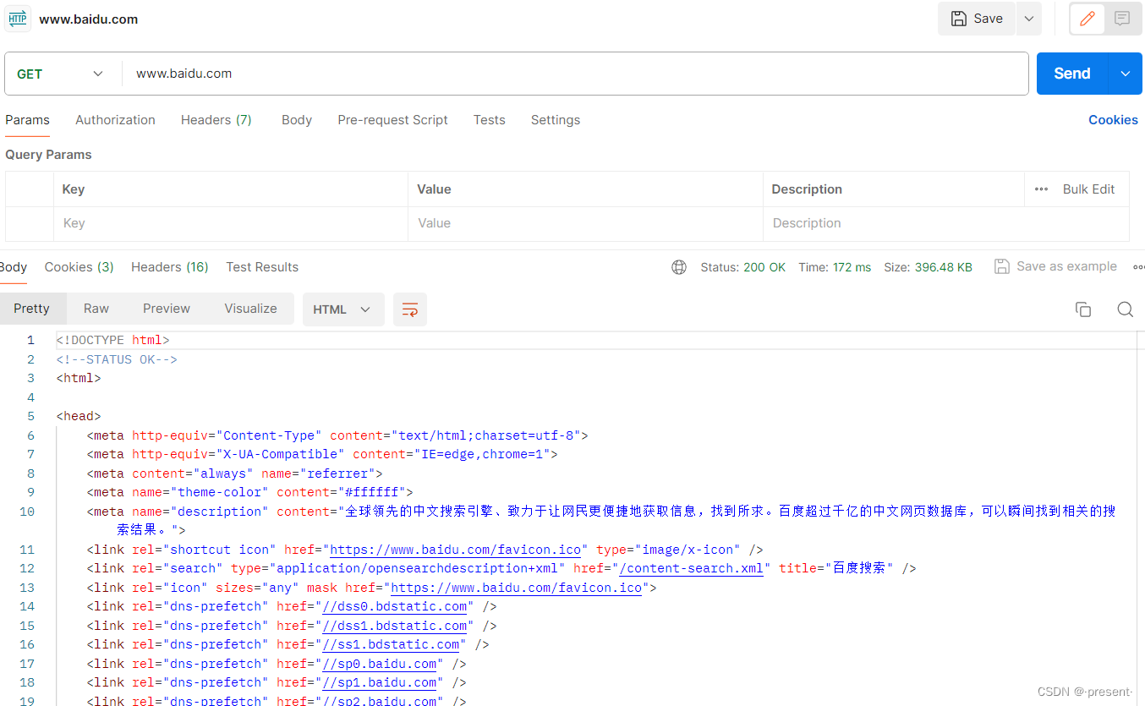Click the request URL field www.baidu.com

pos(575,74)
